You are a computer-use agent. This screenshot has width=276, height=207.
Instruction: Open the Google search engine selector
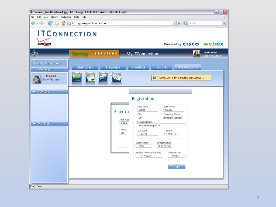click(x=186, y=23)
